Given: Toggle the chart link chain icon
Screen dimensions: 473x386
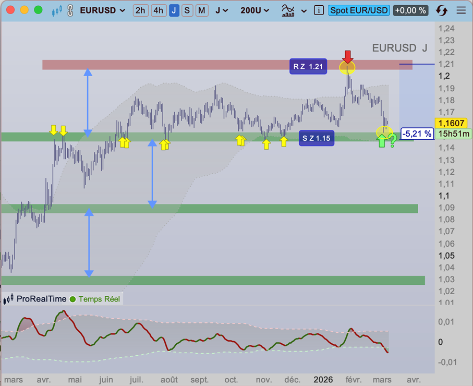Looking at the screenshot, I should [x=70, y=11].
